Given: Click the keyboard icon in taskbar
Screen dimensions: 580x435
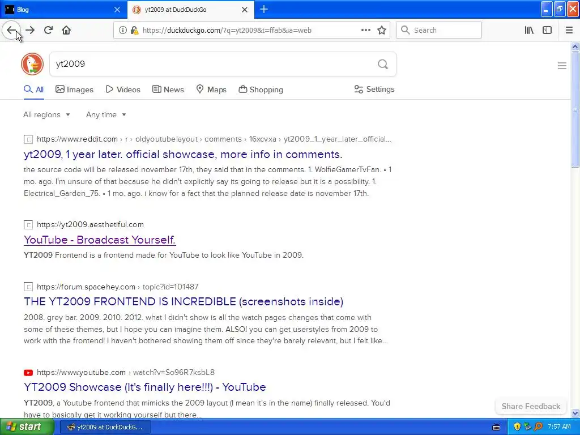Looking at the screenshot, I should point(496,427).
